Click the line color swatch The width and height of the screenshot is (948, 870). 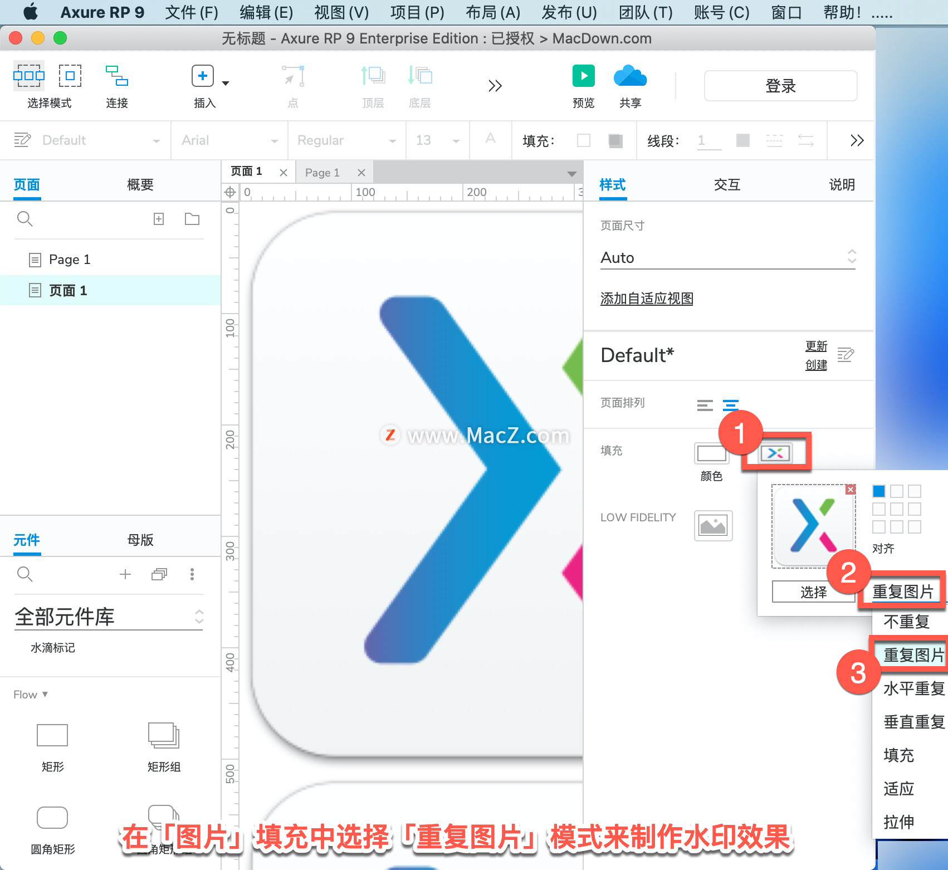[x=743, y=140]
